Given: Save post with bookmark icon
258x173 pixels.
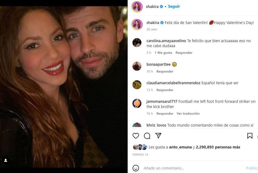Looking at the screenshot, I should tap(250, 136).
